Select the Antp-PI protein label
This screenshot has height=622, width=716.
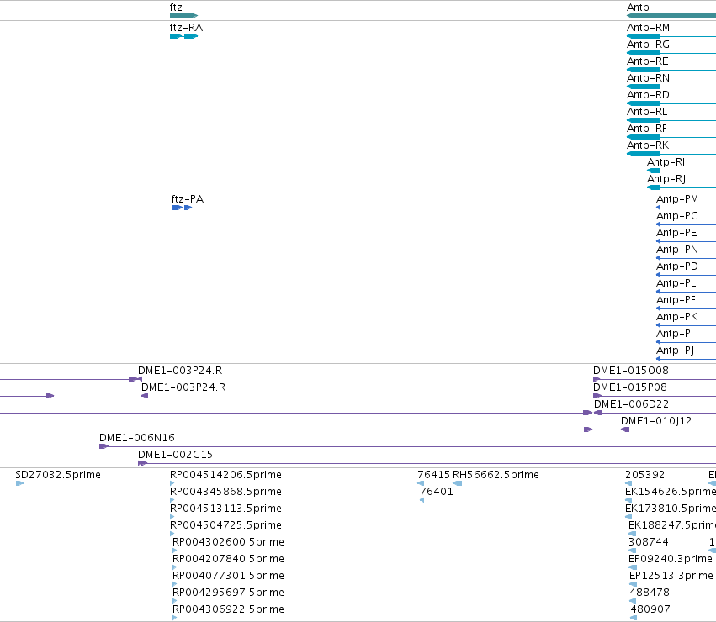coord(675,334)
